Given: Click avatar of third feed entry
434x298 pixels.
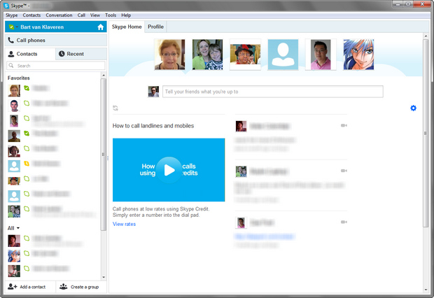Looking at the screenshot, I should 241,222.
